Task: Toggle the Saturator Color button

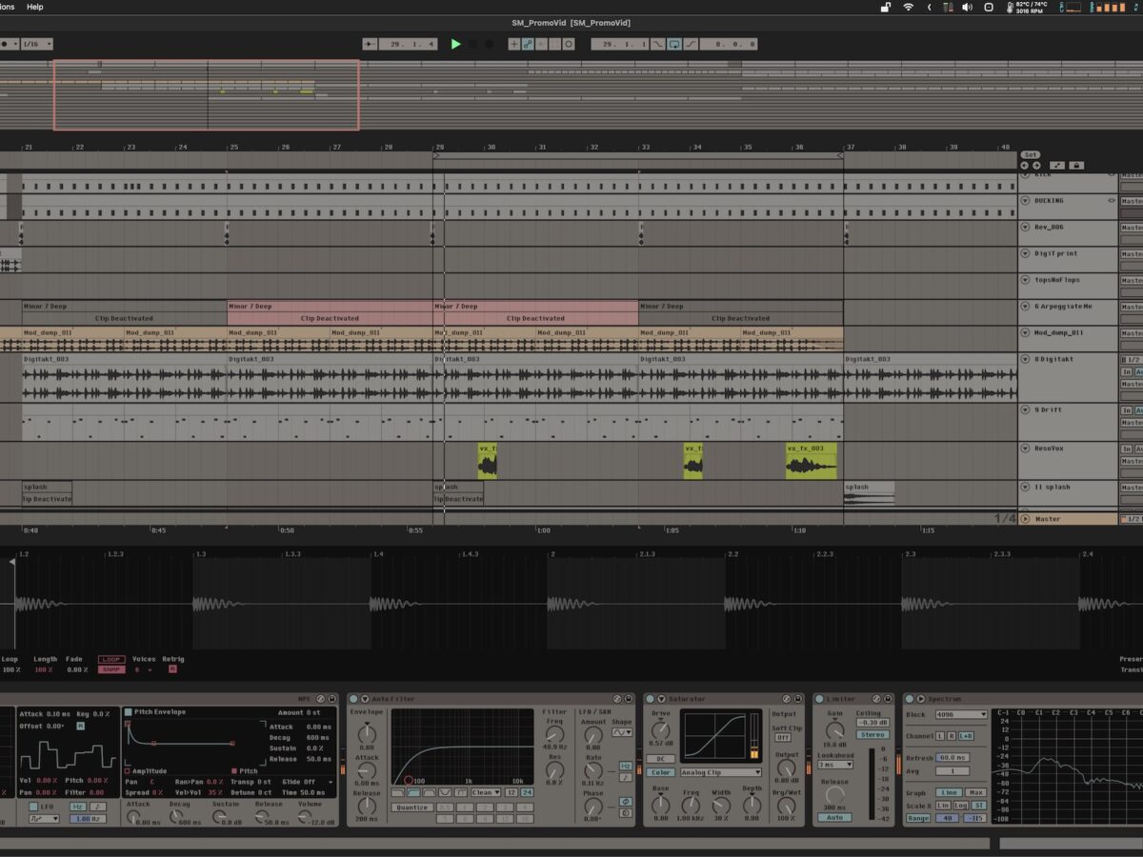Action: coord(660,772)
